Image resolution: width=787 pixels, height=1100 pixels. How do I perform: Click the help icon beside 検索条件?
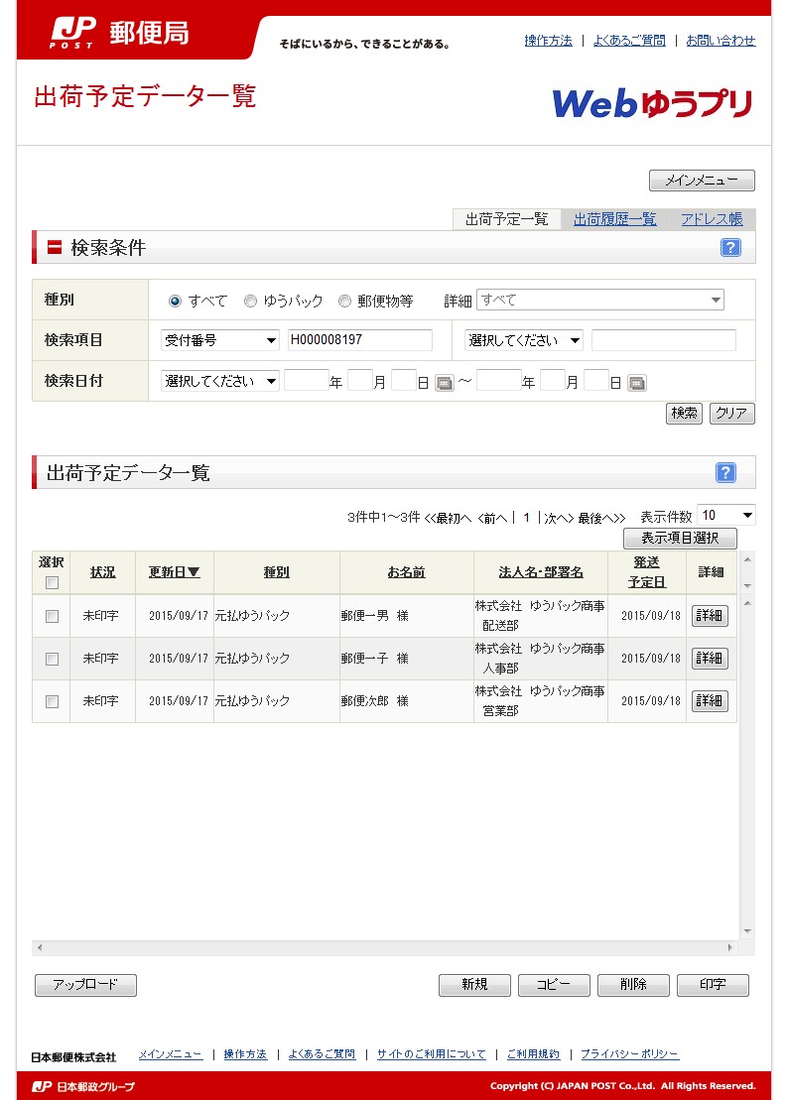730,248
